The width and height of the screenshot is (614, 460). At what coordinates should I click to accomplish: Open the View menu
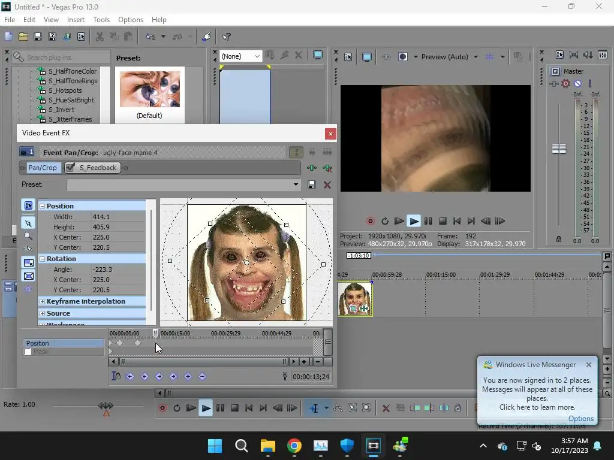tap(51, 20)
